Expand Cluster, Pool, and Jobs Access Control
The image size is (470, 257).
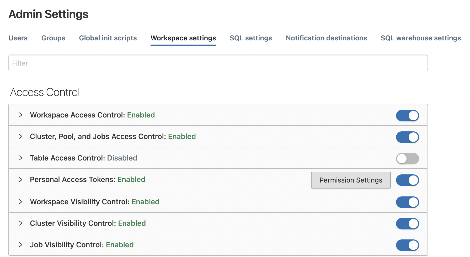pos(20,137)
